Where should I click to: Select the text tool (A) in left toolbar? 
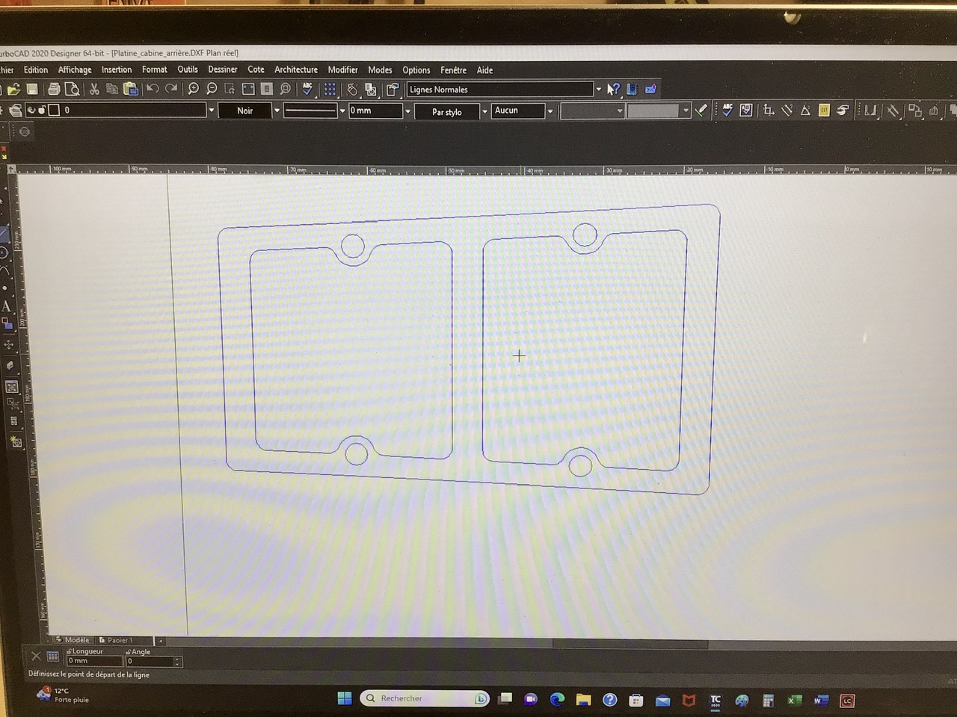point(6,306)
